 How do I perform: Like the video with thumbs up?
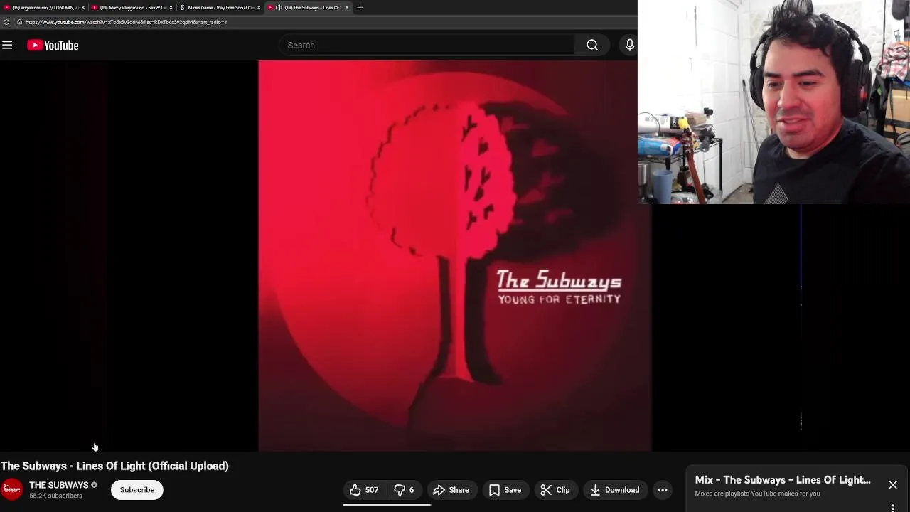364,490
